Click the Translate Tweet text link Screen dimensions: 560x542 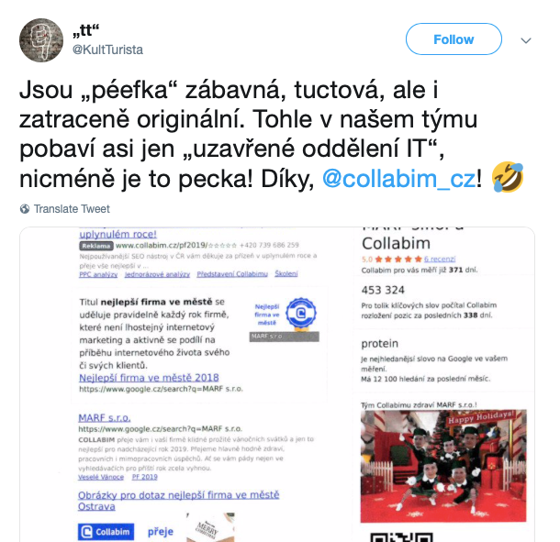click(x=72, y=209)
